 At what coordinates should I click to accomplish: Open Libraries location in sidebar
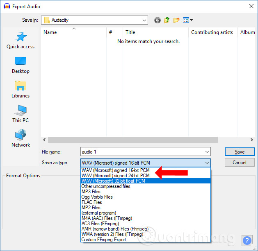click(21, 90)
